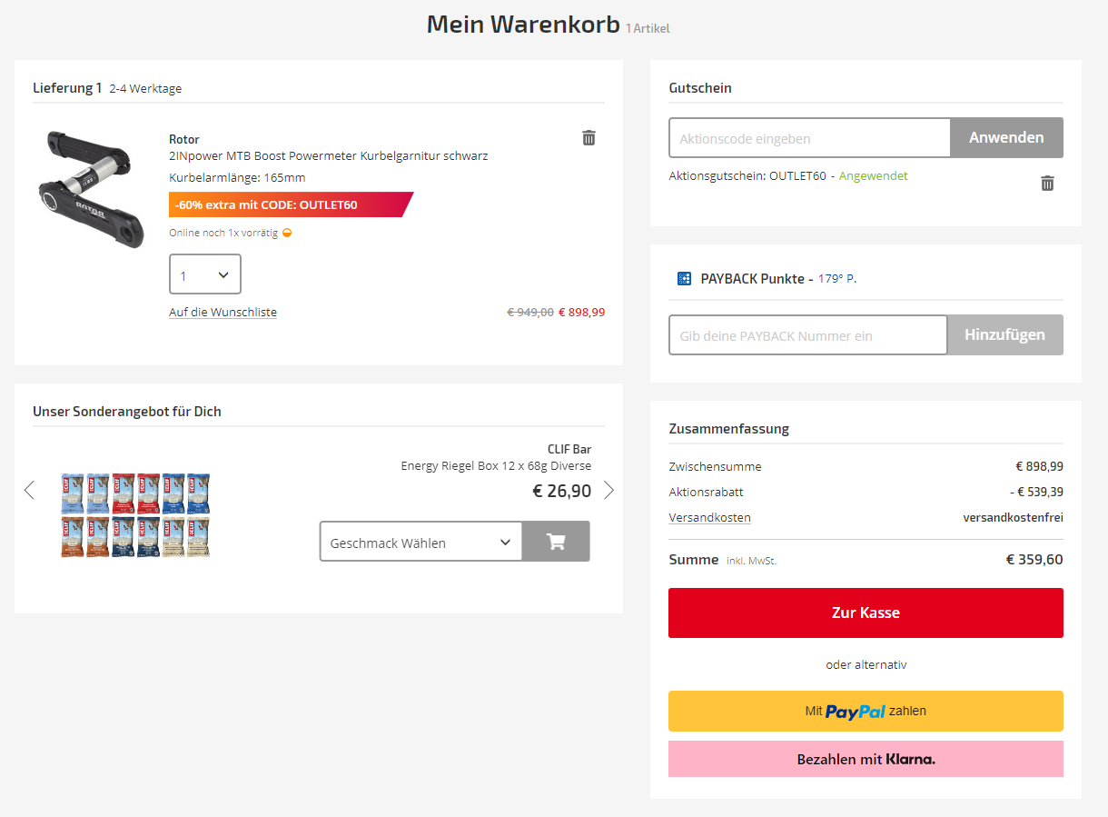1108x817 pixels.
Task: Remove the applied OUTLET60 voucher
Action: click(1047, 184)
